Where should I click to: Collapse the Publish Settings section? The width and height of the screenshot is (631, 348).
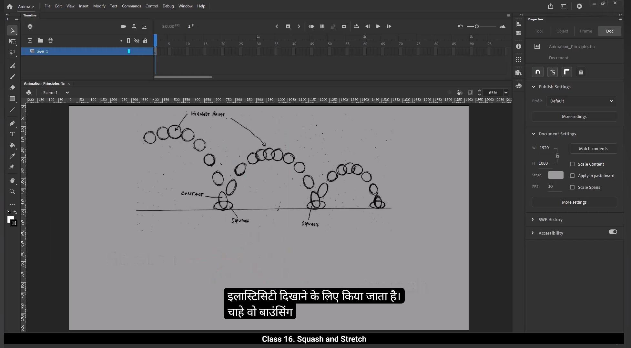[533, 87]
